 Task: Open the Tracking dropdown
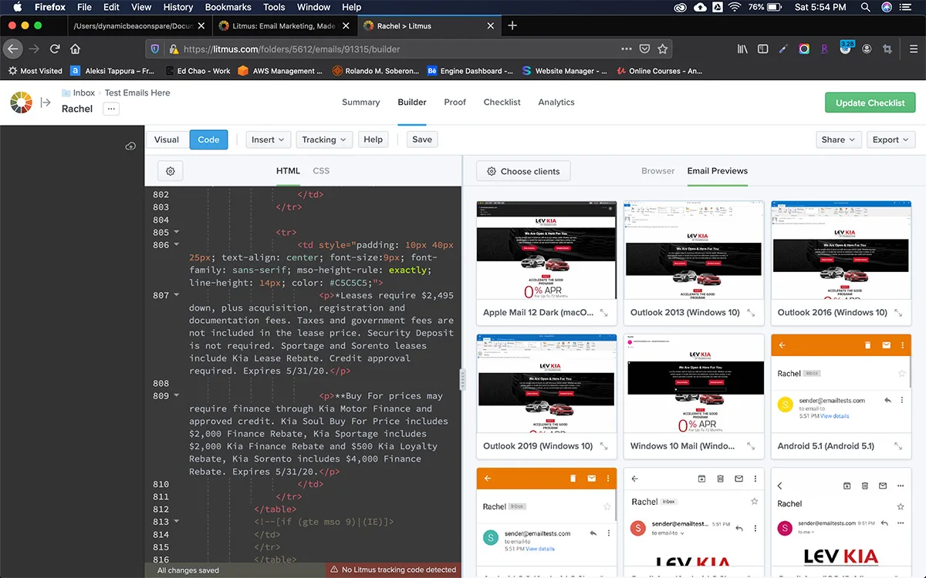point(324,139)
